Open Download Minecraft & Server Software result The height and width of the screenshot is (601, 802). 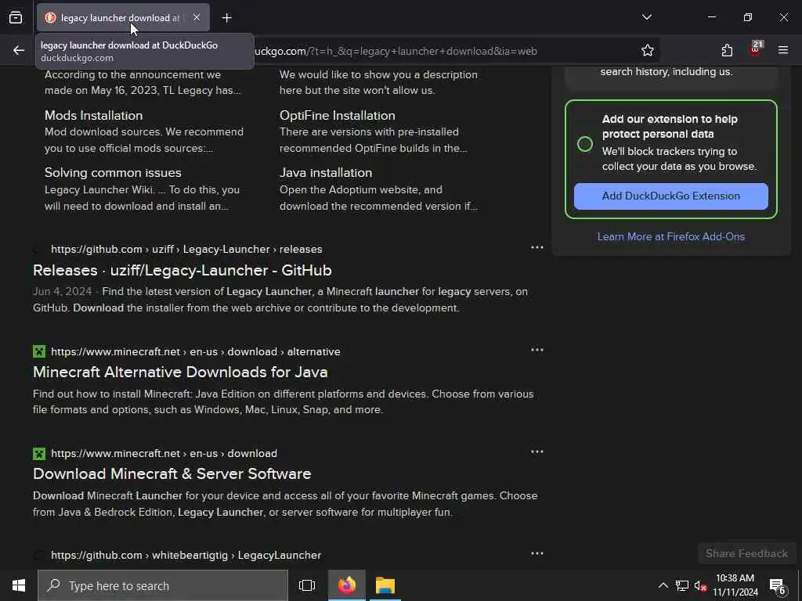[172, 473]
